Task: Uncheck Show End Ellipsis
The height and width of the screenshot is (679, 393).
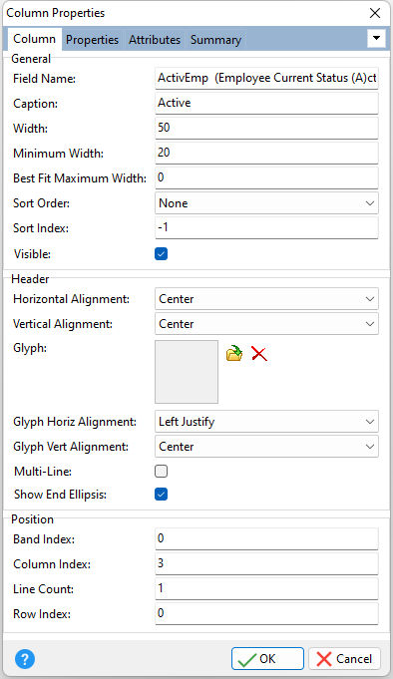Action: [162, 495]
